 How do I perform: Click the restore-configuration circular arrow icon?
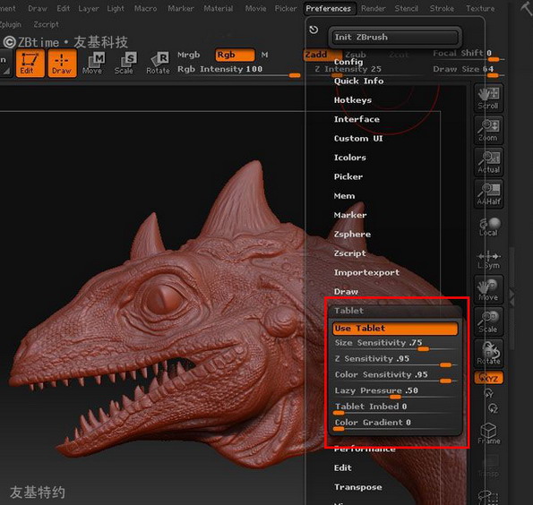point(314,30)
